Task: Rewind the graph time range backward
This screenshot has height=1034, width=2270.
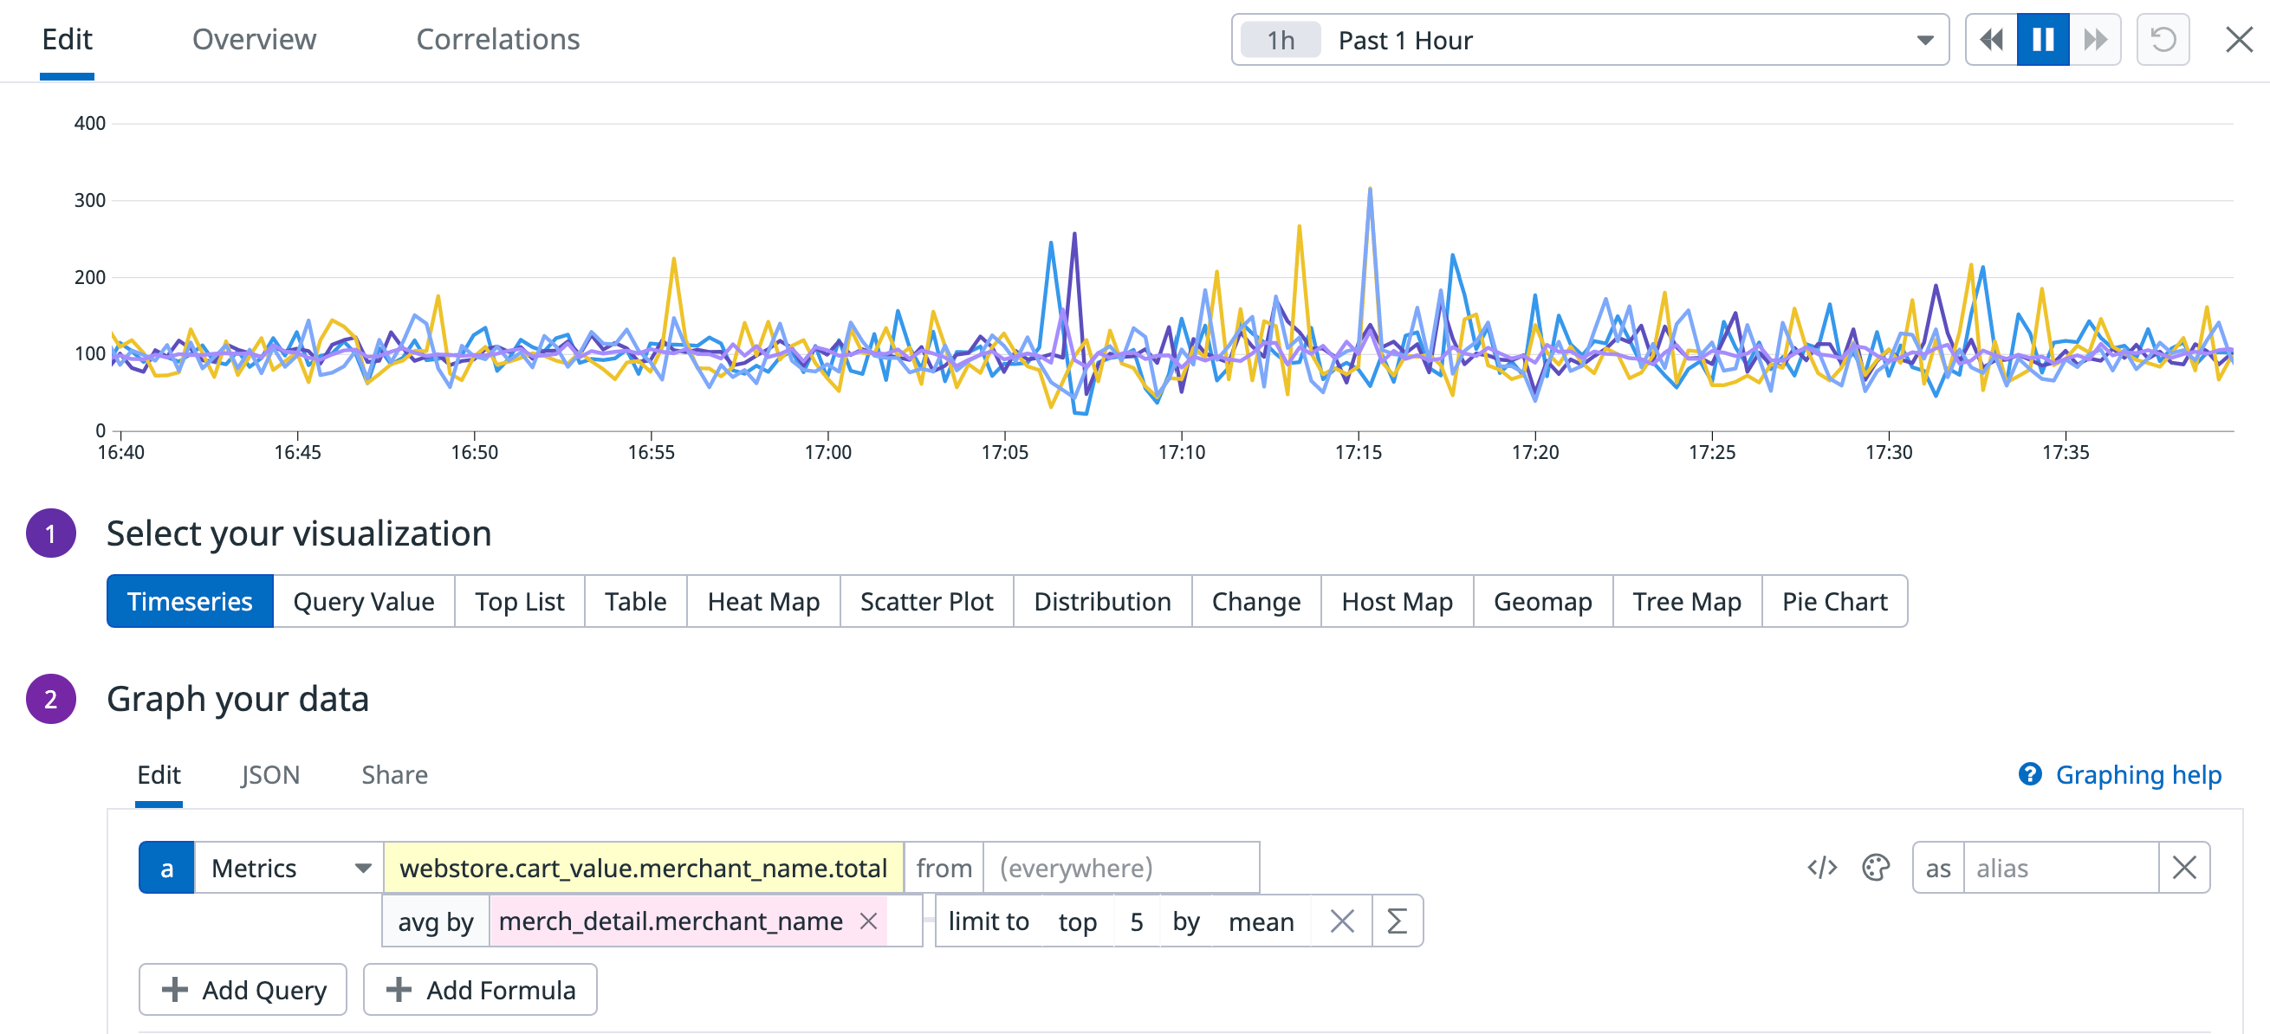Action: point(1991,39)
